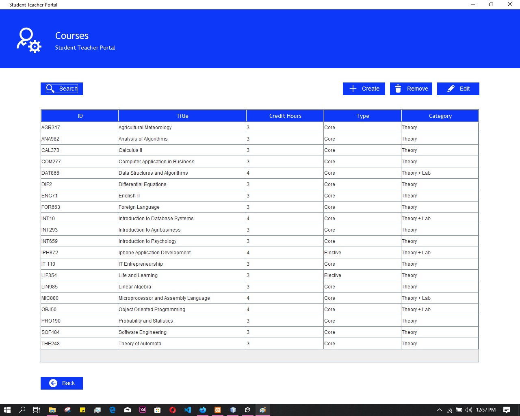
Task: Click the Title column header
Action: [x=182, y=116]
